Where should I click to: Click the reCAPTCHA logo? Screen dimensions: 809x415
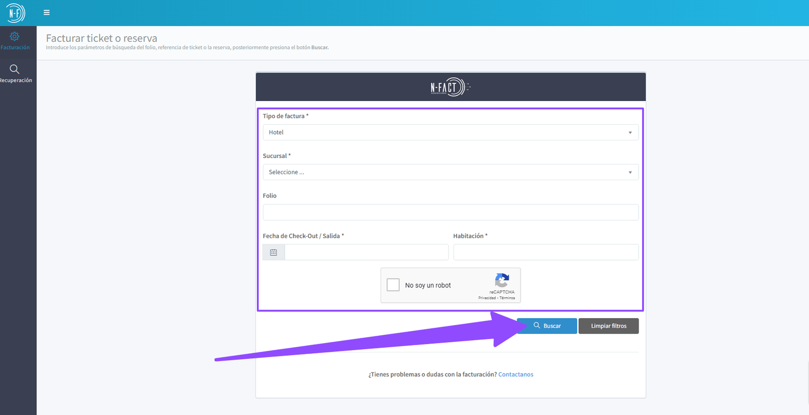[x=502, y=281]
